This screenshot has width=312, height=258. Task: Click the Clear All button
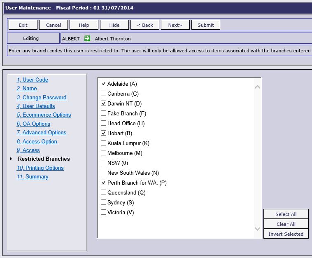tap(286, 224)
